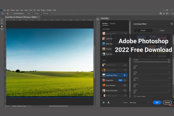Open the Adobe account icon at top right
Screen dimensions: 174x116
point(161,14)
